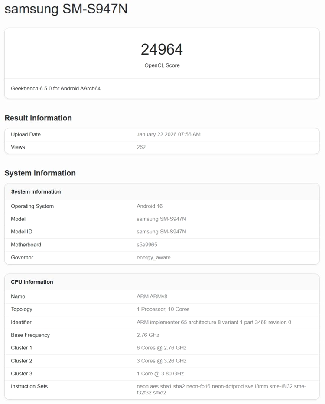This screenshot has height=404, width=325.
Task: Click the Governor value energy_aware
Action: 153,258
